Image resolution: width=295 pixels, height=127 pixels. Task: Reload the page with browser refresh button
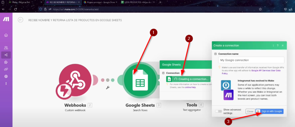[x=16, y=9]
